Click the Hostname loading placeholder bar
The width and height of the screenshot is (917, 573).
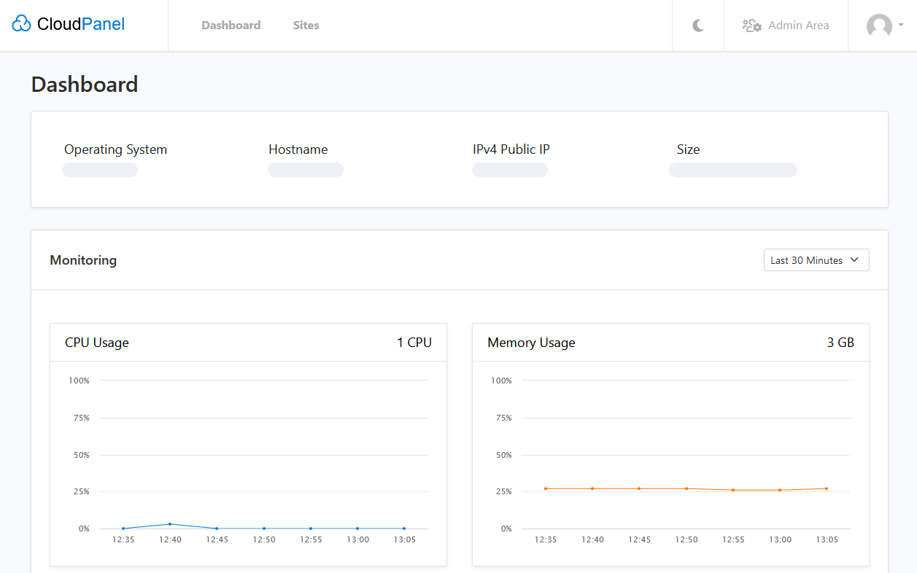pyautogui.click(x=305, y=170)
